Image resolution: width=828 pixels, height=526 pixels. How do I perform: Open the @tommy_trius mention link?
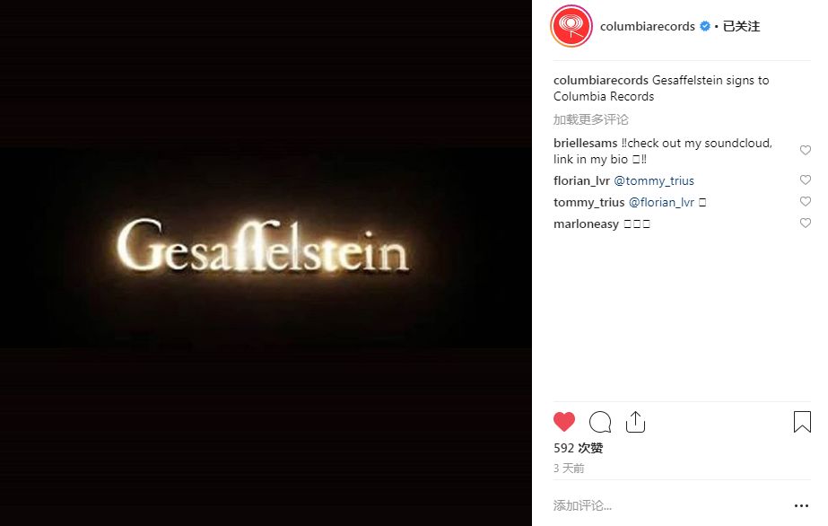pos(654,180)
